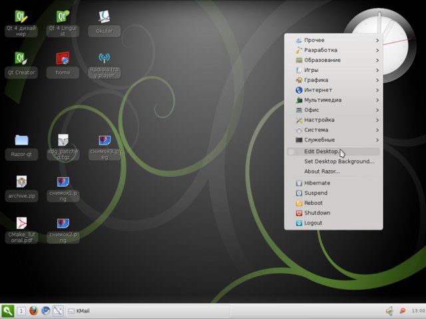Click the analog clock widget

click(x=379, y=45)
